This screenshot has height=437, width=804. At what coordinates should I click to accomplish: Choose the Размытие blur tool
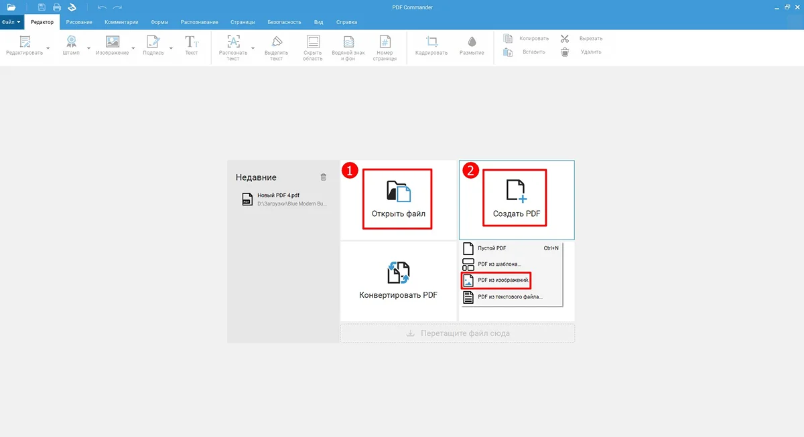[x=472, y=42]
